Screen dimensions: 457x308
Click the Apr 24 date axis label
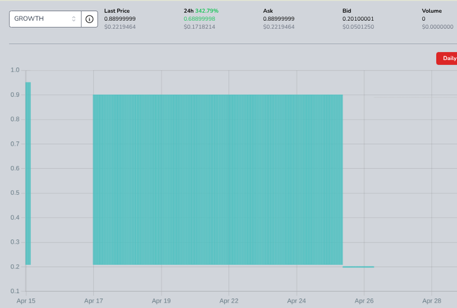[296, 301]
